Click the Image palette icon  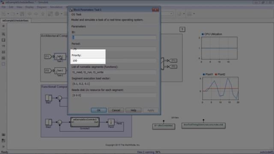tap(3, 58)
